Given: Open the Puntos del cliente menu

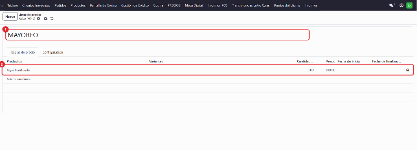Looking at the screenshot, I should pos(287,5).
